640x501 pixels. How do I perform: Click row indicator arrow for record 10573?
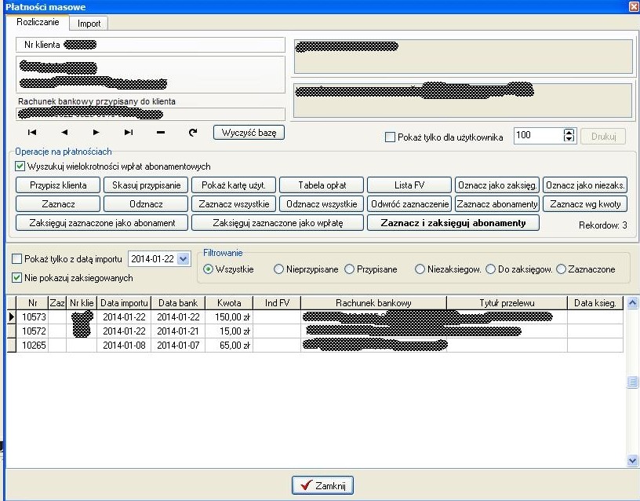(x=12, y=316)
